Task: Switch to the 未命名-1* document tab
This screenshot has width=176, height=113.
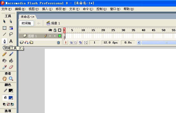Action: [x=27, y=17]
